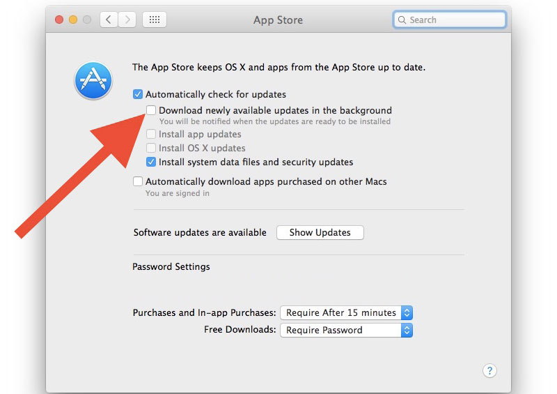Click the red close window button

tap(59, 20)
